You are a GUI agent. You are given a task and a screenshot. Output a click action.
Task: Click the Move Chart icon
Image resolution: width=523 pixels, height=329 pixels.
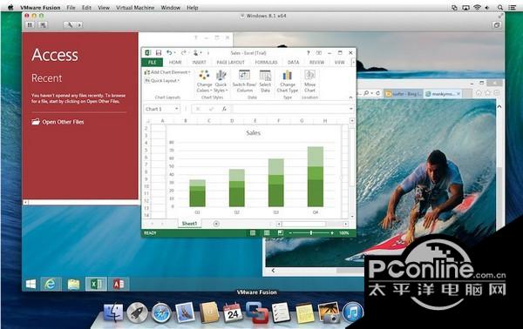tap(309, 81)
